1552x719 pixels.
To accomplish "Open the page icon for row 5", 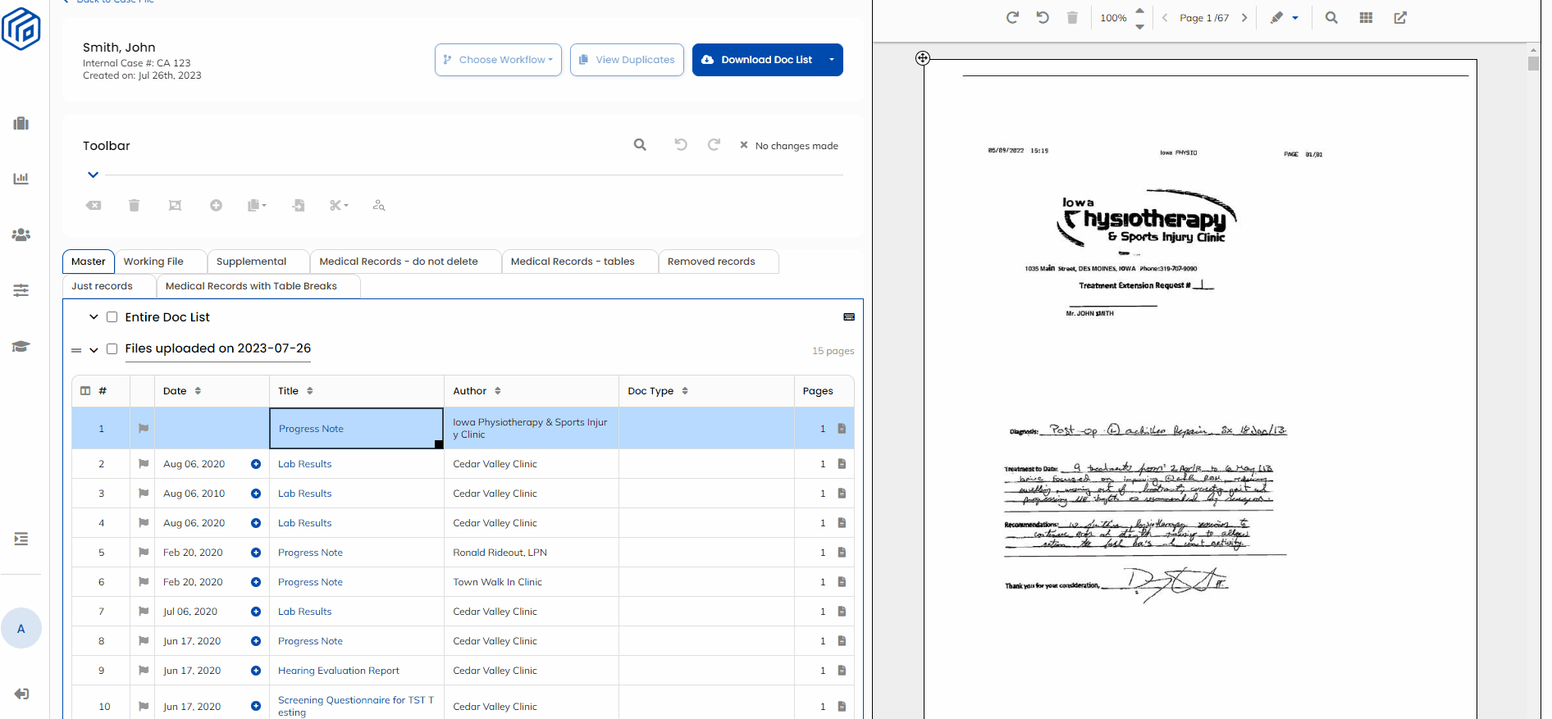I will [x=842, y=553].
